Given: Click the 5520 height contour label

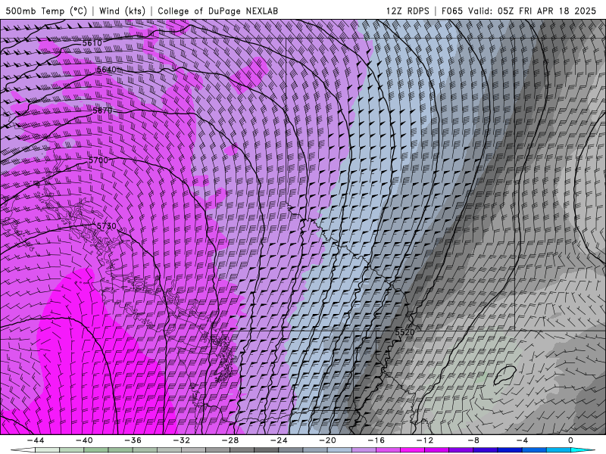Looking at the screenshot, I should [405, 332].
